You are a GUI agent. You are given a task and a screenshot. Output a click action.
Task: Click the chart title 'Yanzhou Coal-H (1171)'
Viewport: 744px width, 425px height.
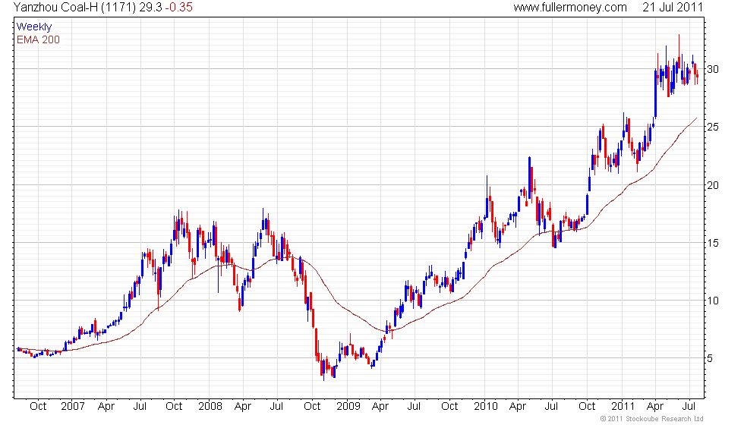tap(74, 8)
